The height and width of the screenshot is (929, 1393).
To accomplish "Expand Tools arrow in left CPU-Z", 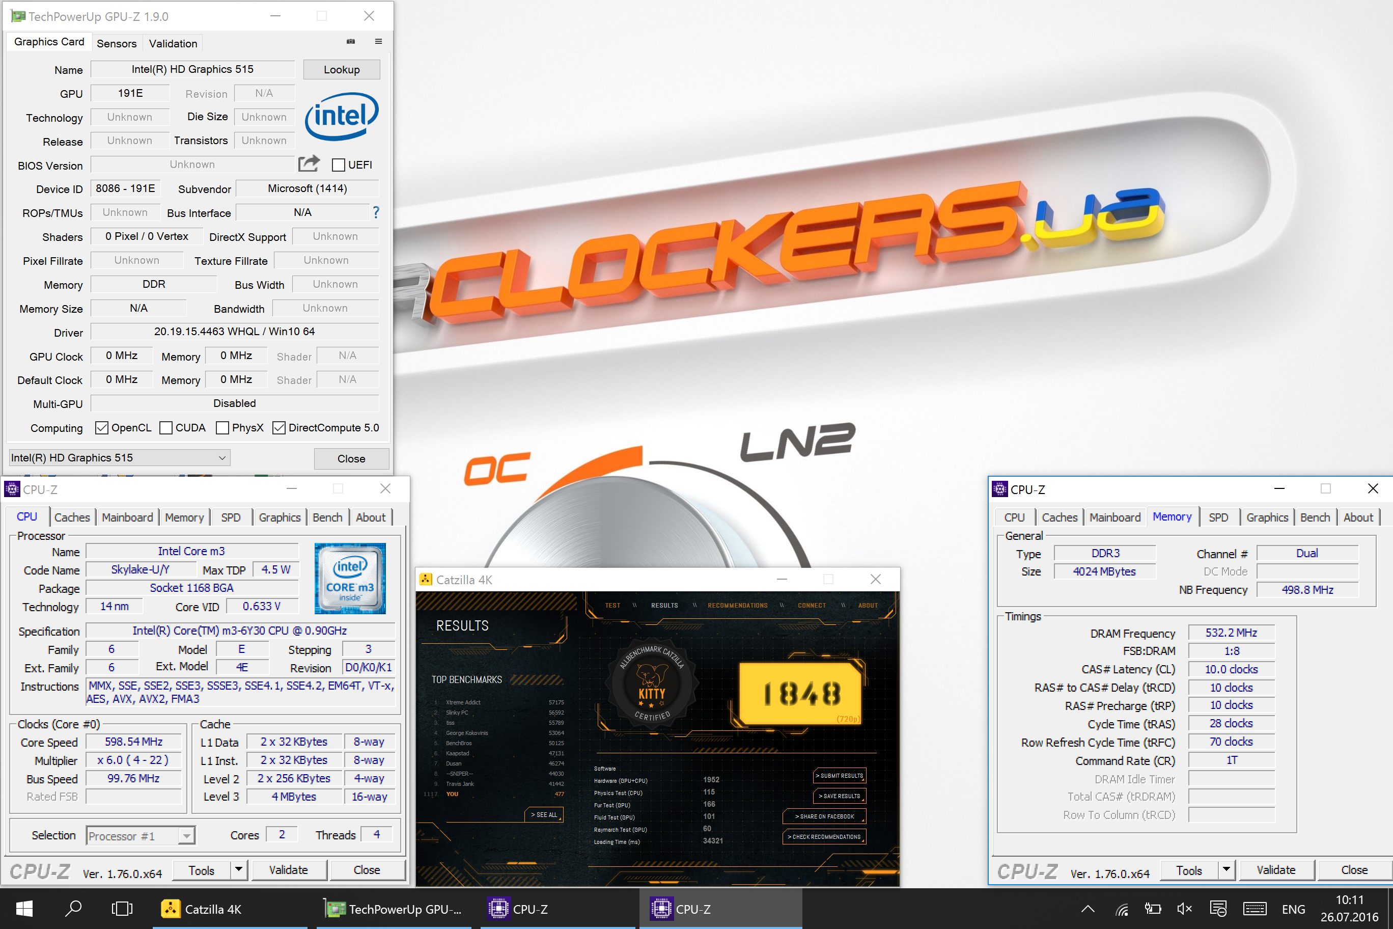I will tap(238, 869).
